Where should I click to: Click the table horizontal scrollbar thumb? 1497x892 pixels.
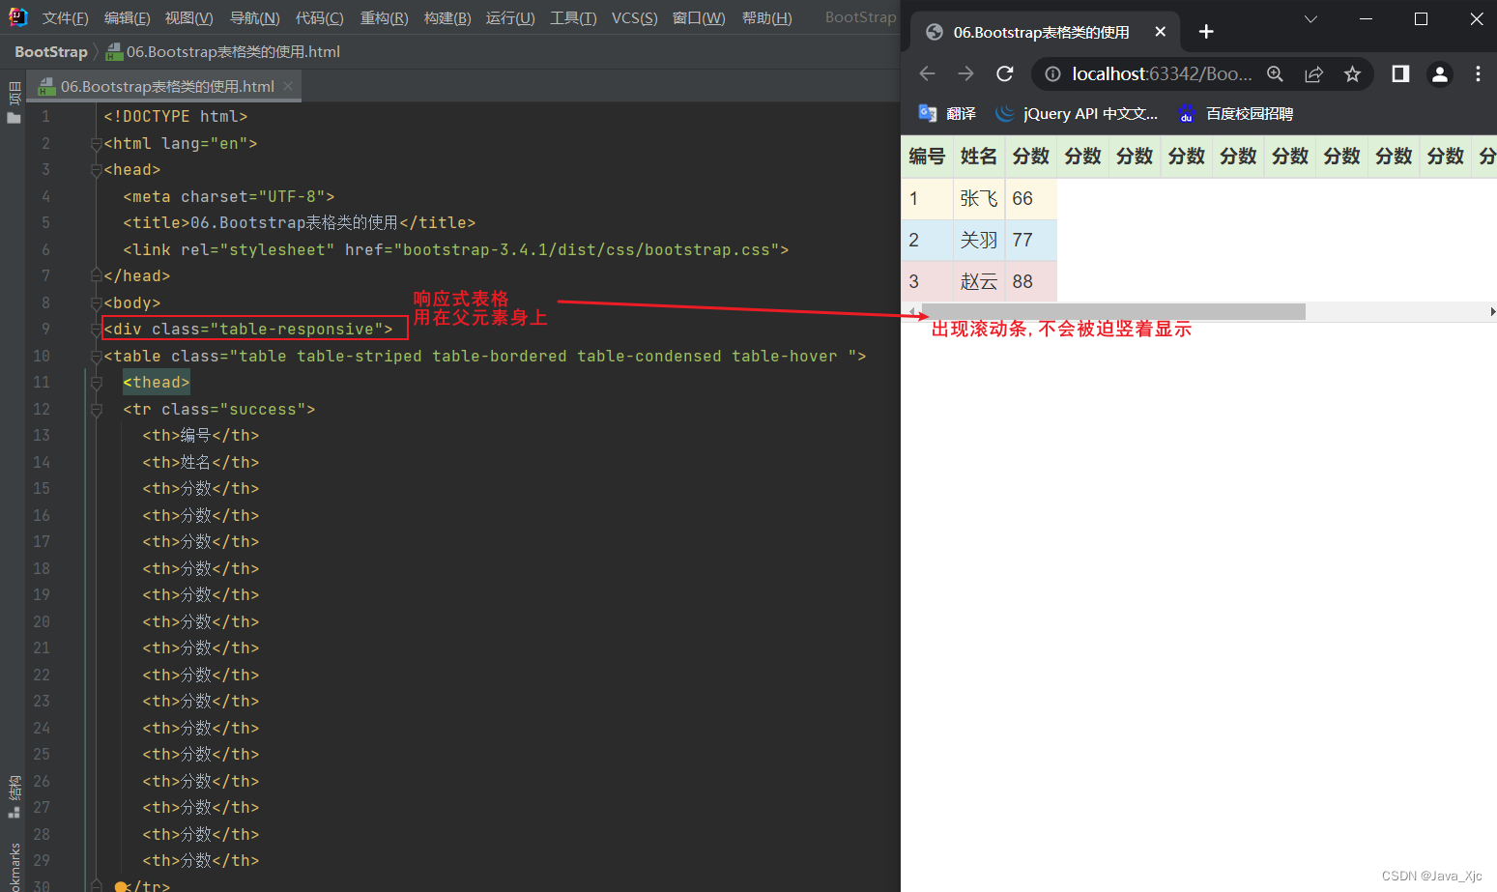pos(1112,311)
